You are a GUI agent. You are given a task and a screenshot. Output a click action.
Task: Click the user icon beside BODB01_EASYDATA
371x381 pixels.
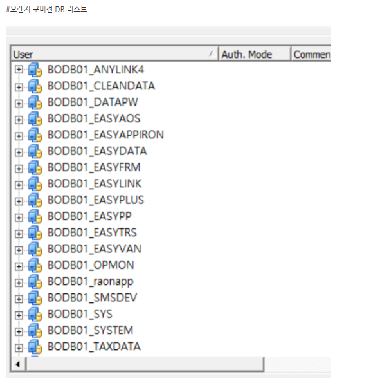35,151
